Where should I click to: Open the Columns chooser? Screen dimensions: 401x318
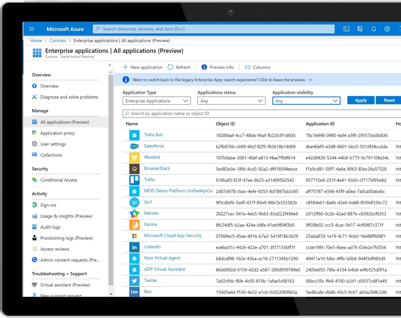tap(257, 67)
